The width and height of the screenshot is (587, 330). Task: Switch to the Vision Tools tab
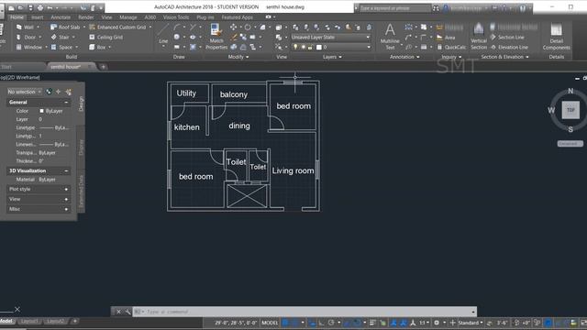click(176, 17)
